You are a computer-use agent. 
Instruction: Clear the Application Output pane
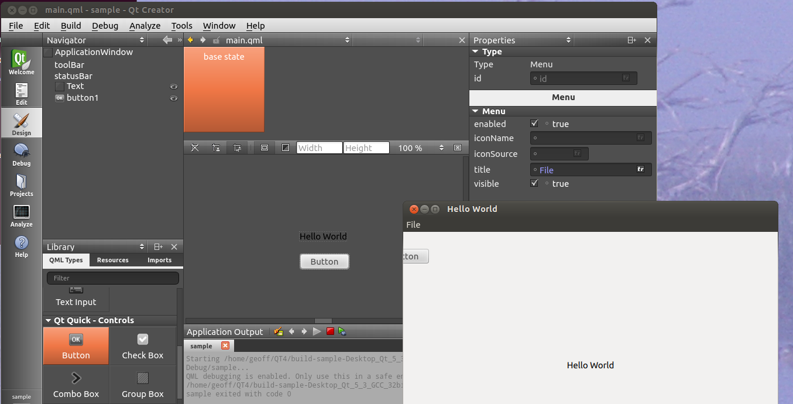tap(279, 331)
